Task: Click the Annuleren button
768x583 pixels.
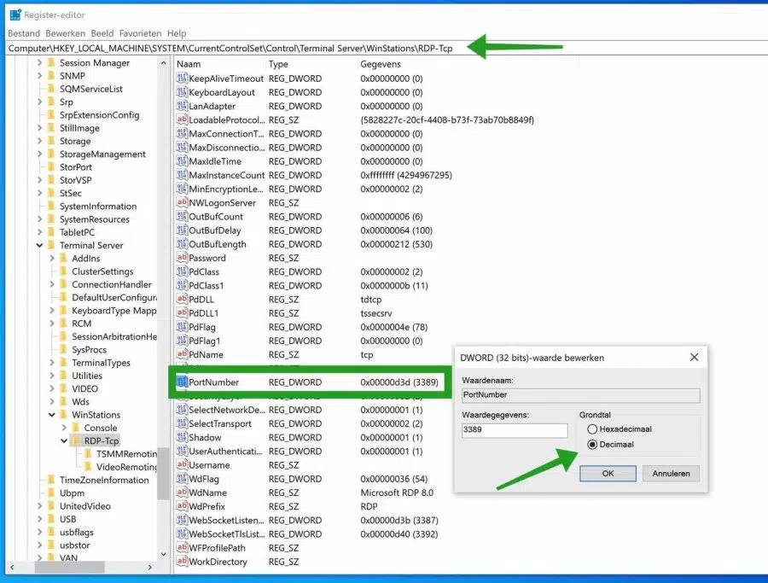Action: coord(671,473)
